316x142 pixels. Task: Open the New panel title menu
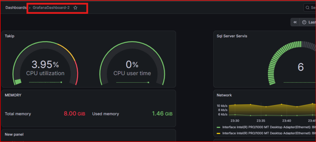(14, 134)
